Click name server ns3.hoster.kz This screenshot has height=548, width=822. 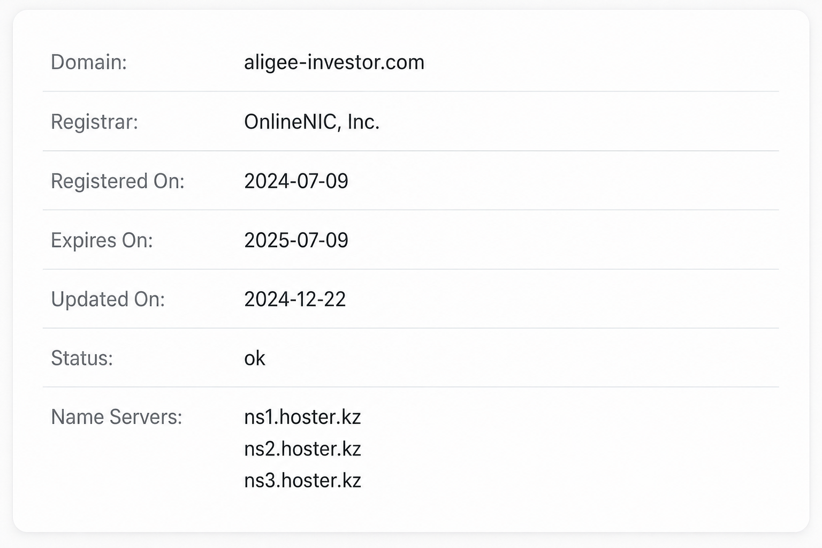[x=302, y=480]
